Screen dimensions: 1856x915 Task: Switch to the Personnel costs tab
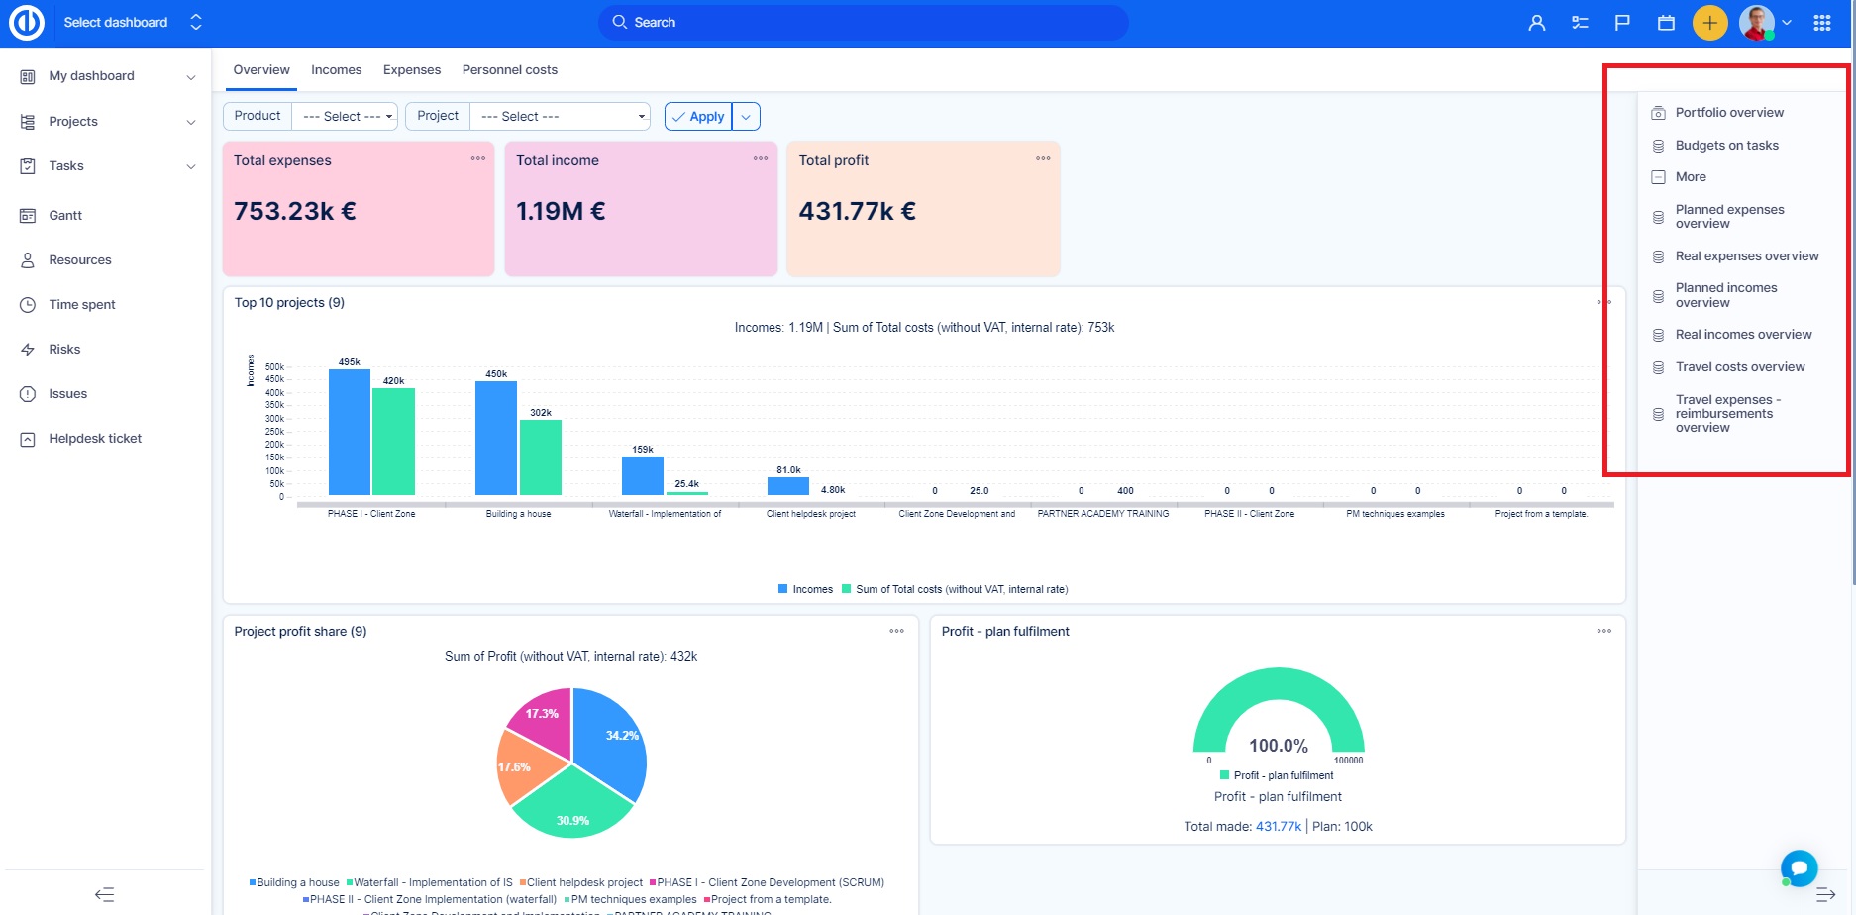(x=509, y=70)
